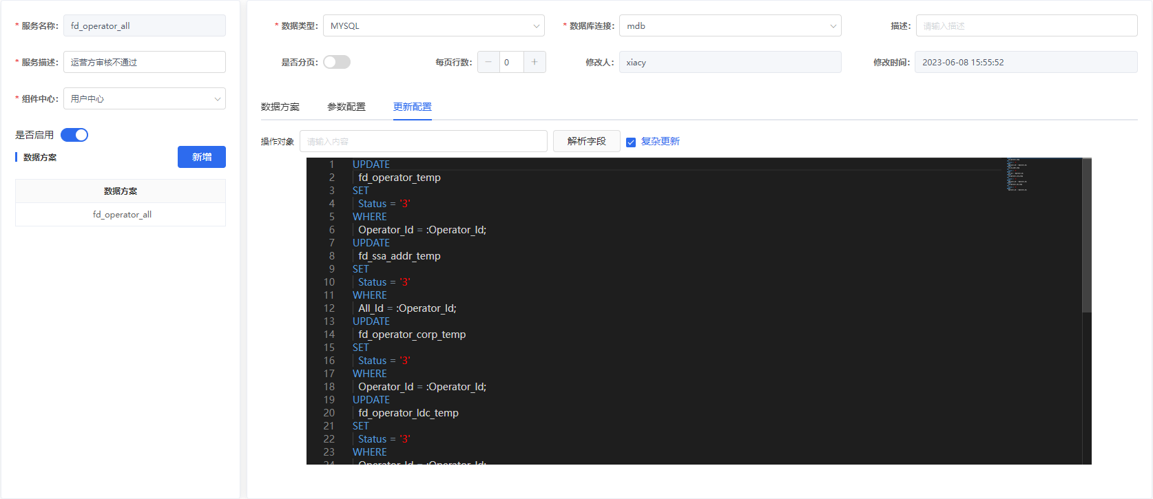This screenshot has height=499, width=1153.
Task: Select the 更新配置 tab
Action: point(413,107)
